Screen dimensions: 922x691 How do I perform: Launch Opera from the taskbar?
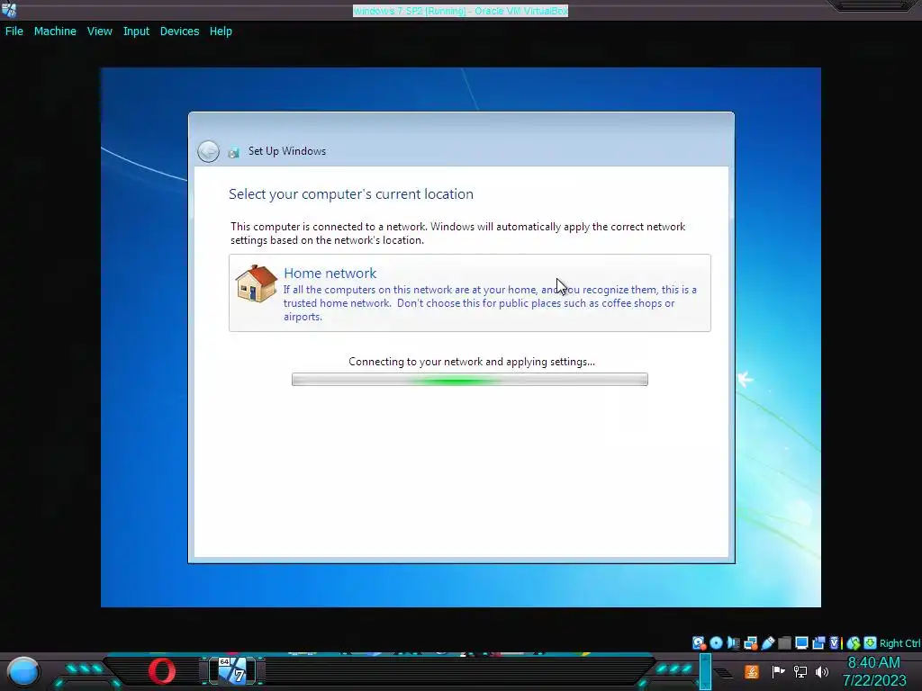tap(162, 671)
